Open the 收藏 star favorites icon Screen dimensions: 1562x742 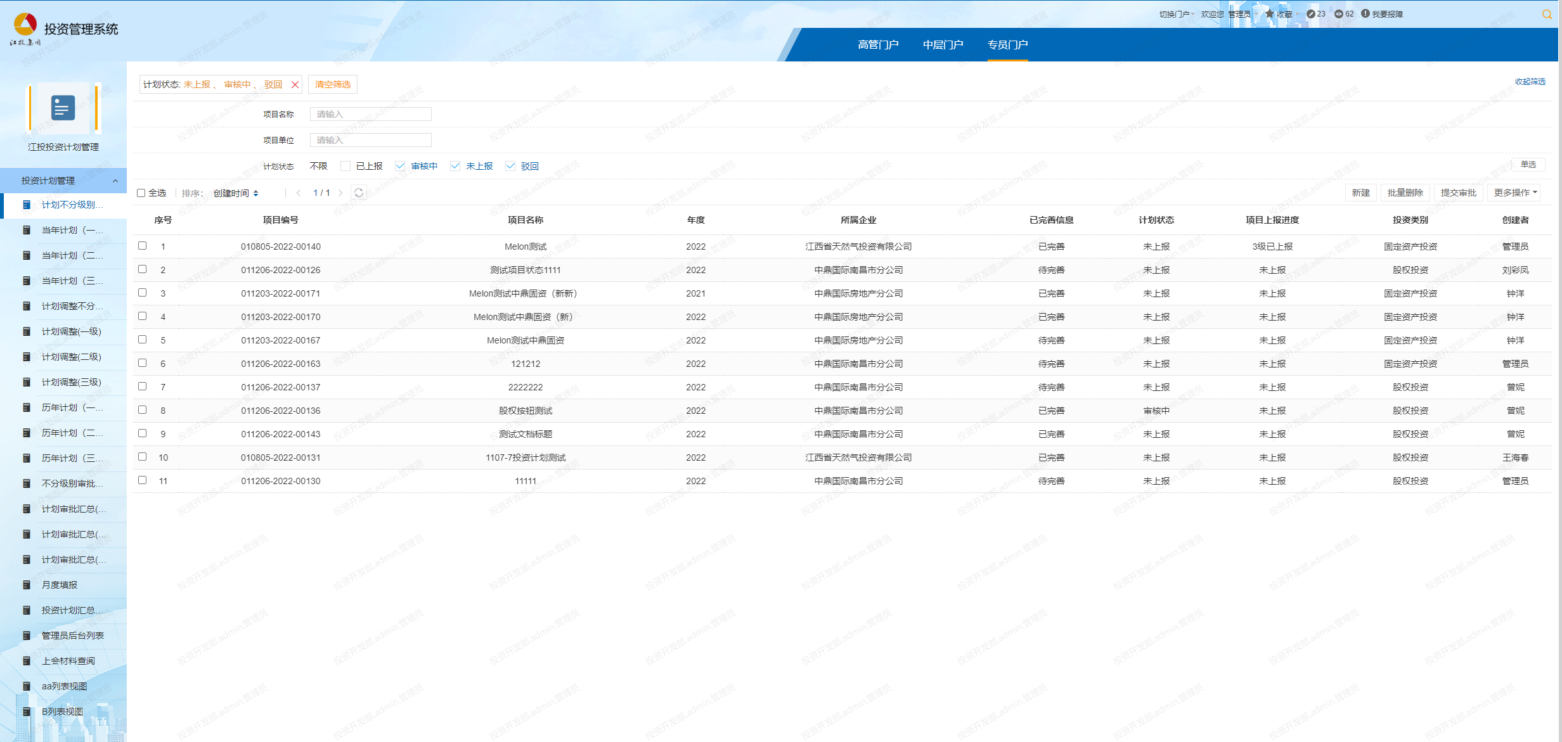click(x=1269, y=14)
